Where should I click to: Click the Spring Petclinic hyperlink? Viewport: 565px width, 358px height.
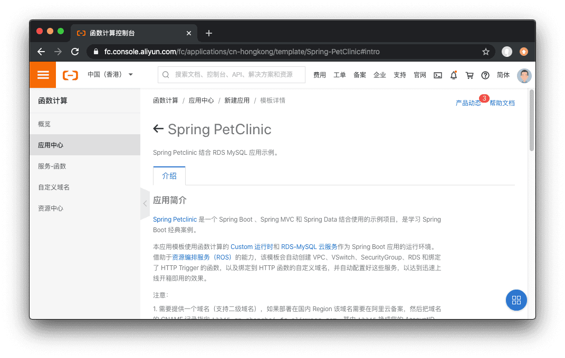coord(175,219)
